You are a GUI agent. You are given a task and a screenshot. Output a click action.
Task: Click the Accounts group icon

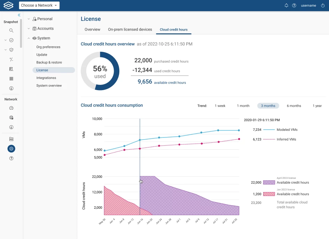pyautogui.click(x=34, y=29)
